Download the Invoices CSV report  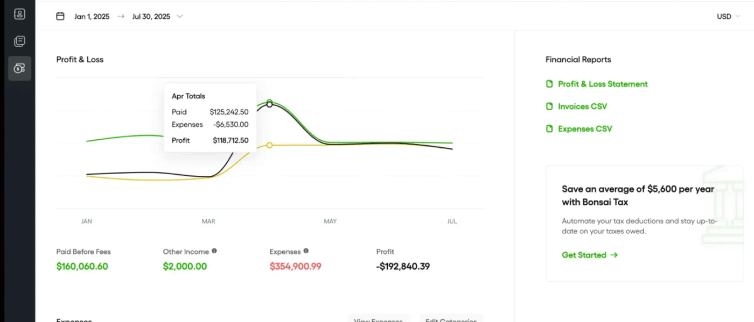click(582, 106)
